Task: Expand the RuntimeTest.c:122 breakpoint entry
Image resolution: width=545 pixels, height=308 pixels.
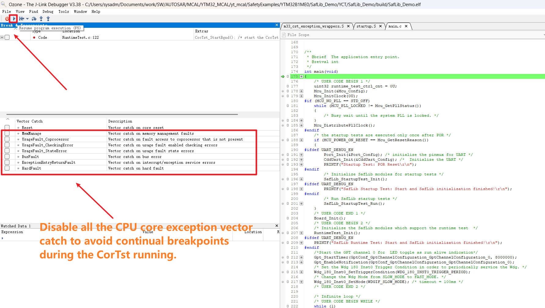Action: [x=2, y=38]
